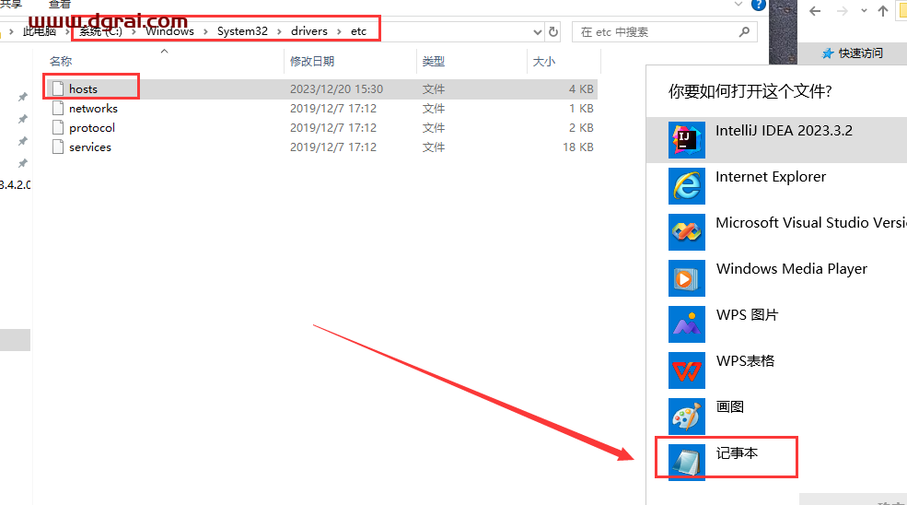Choose the Internet Explorer icon
This screenshot has height=505, width=907.
687,186
